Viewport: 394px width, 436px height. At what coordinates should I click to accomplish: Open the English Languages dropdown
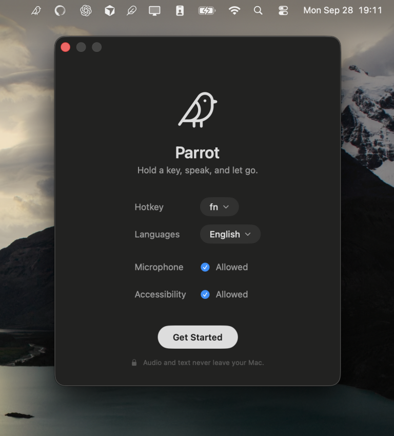(230, 234)
